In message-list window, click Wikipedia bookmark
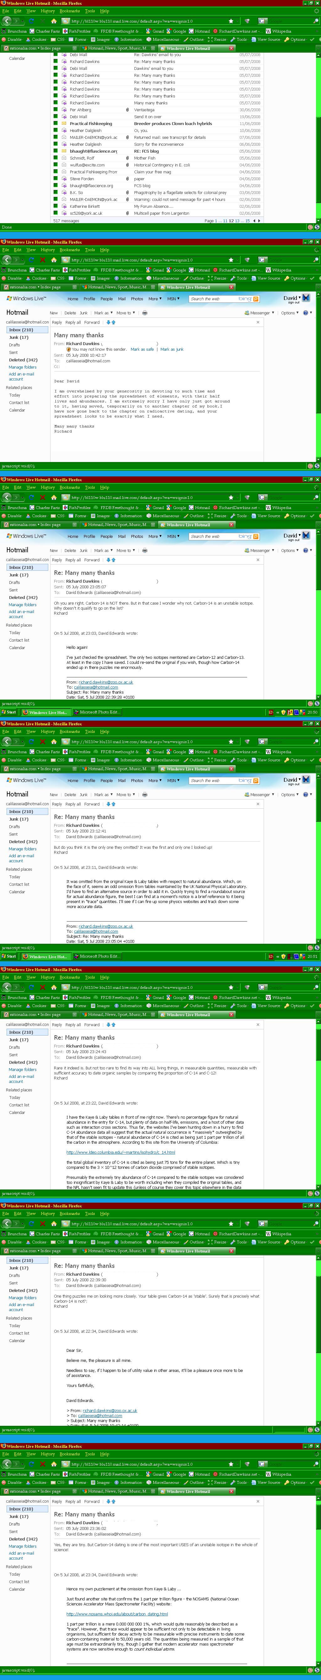Image resolution: width=321 pixels, height=1680 pixels. (x=279, y=31)
